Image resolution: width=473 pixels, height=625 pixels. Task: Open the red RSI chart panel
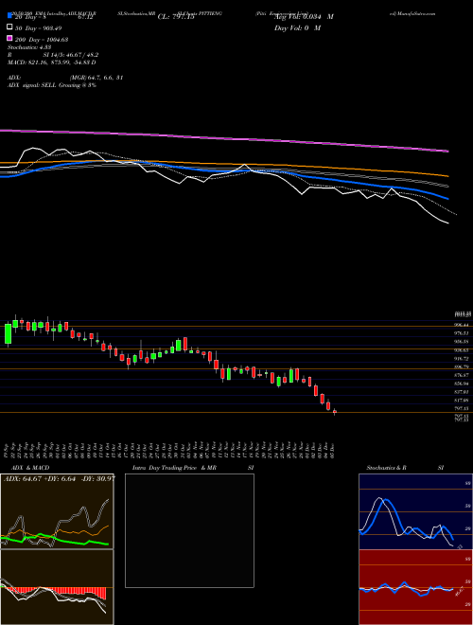(415, 587)
